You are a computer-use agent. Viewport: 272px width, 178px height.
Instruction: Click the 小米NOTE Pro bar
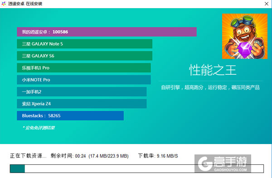click(84, 80)
